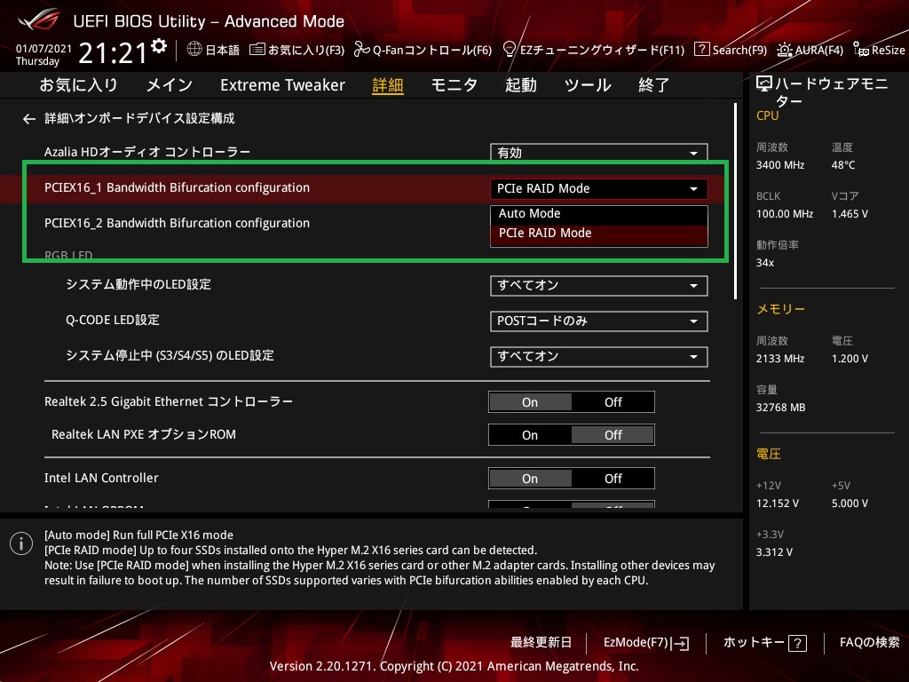Click ホットキー button label
The width and height of the screenshot is (909, 682).
tap(754, 643)
